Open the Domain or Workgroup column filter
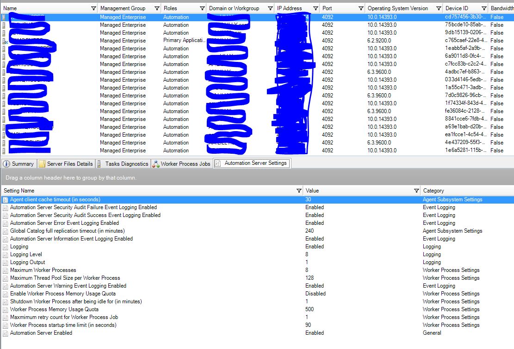This screenshot has width=514, height=349. (270, 8)
